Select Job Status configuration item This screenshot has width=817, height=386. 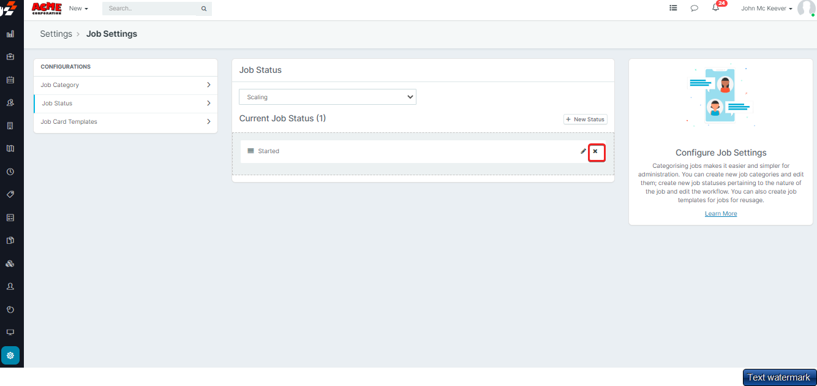pyautogui.click(x=126, y=104)
